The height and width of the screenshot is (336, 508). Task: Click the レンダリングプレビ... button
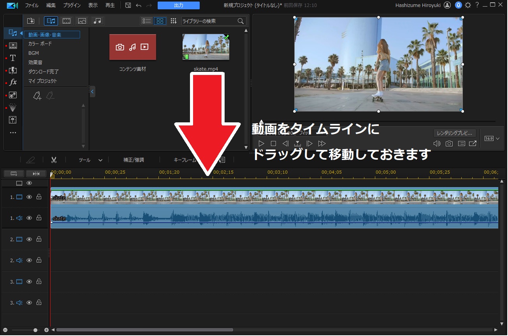(x=455, y=133)
